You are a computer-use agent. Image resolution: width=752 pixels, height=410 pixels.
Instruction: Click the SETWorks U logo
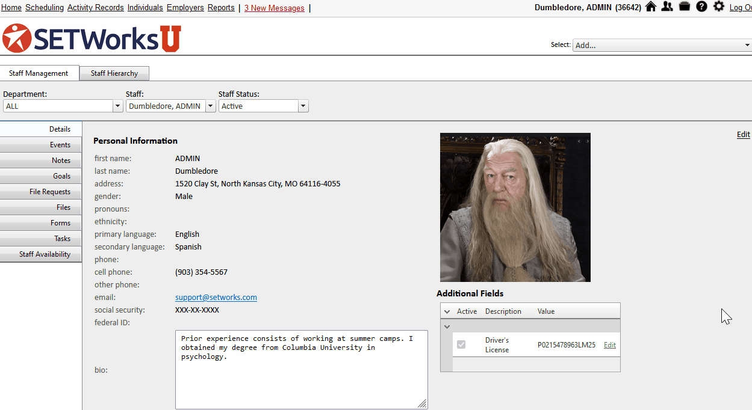(x=92, y=38)
